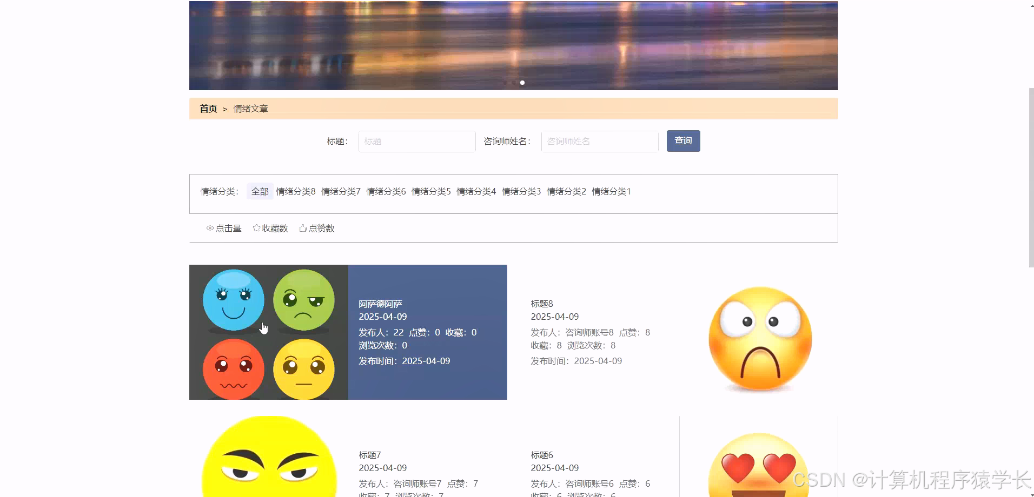Focus the 标题 input field

(x=417, y=142)
